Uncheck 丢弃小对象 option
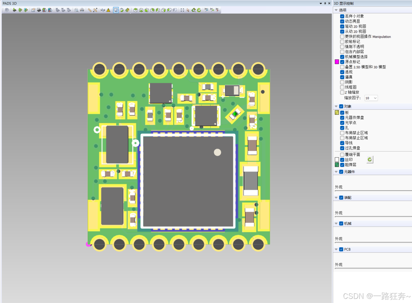The height and width of the screenshot is (303, 412). tap(342, 16)
